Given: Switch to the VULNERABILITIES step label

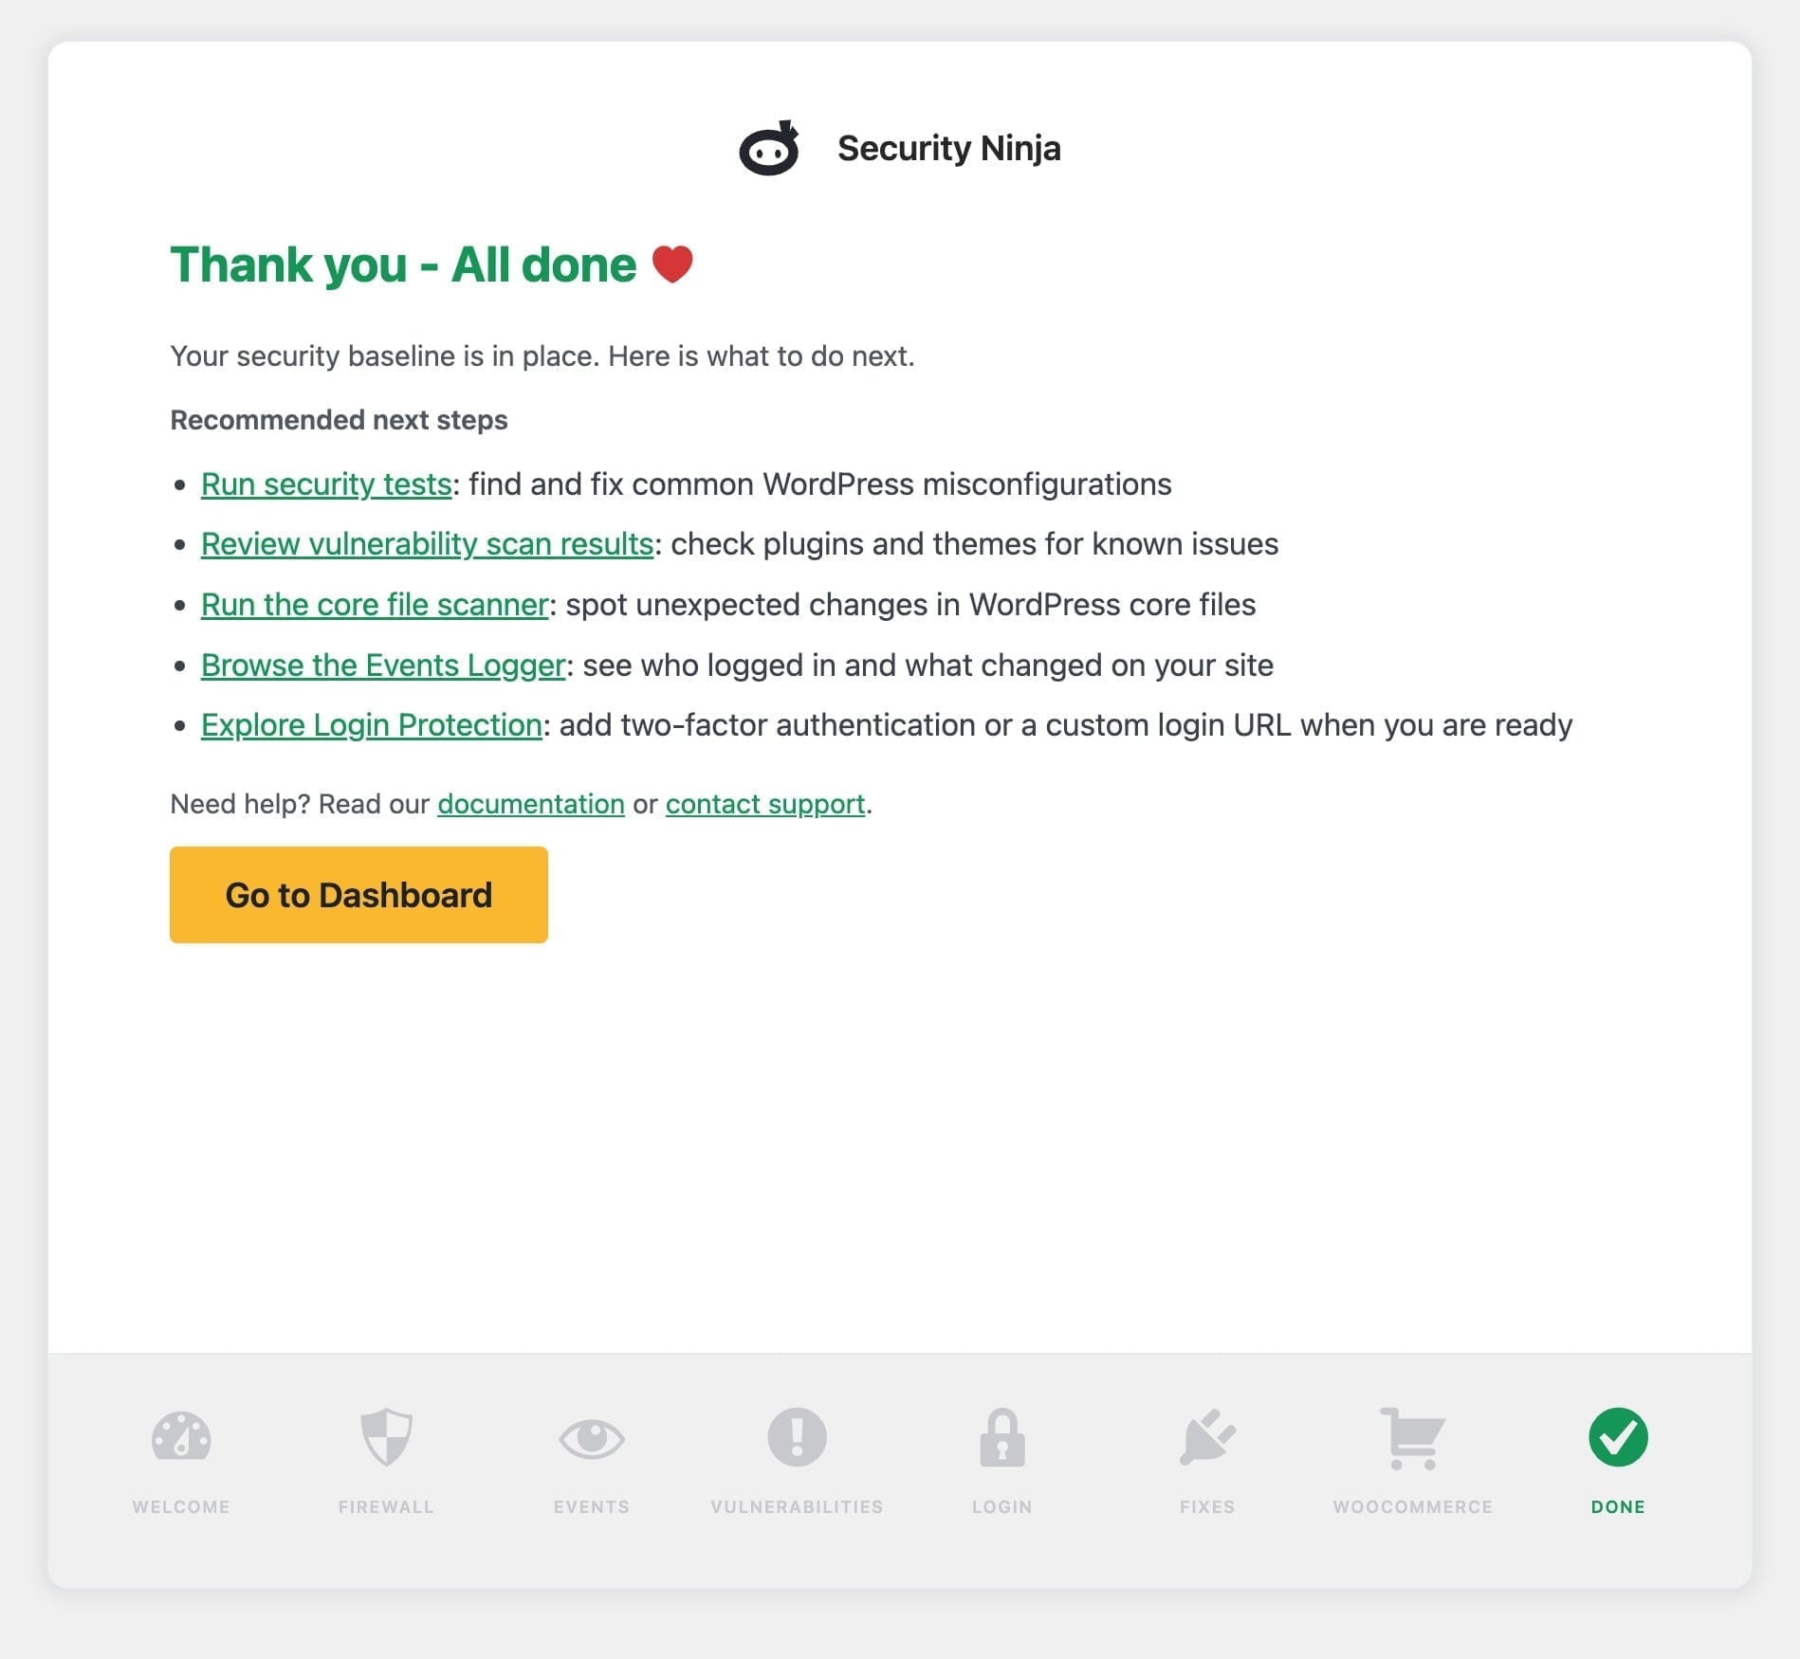Looking at the screenshot, I should click(797, 1506).
